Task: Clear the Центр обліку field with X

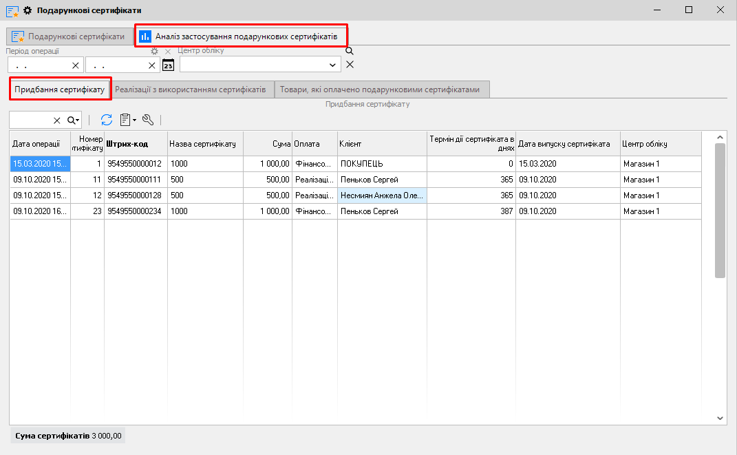Action: click(x=350, y=65)
